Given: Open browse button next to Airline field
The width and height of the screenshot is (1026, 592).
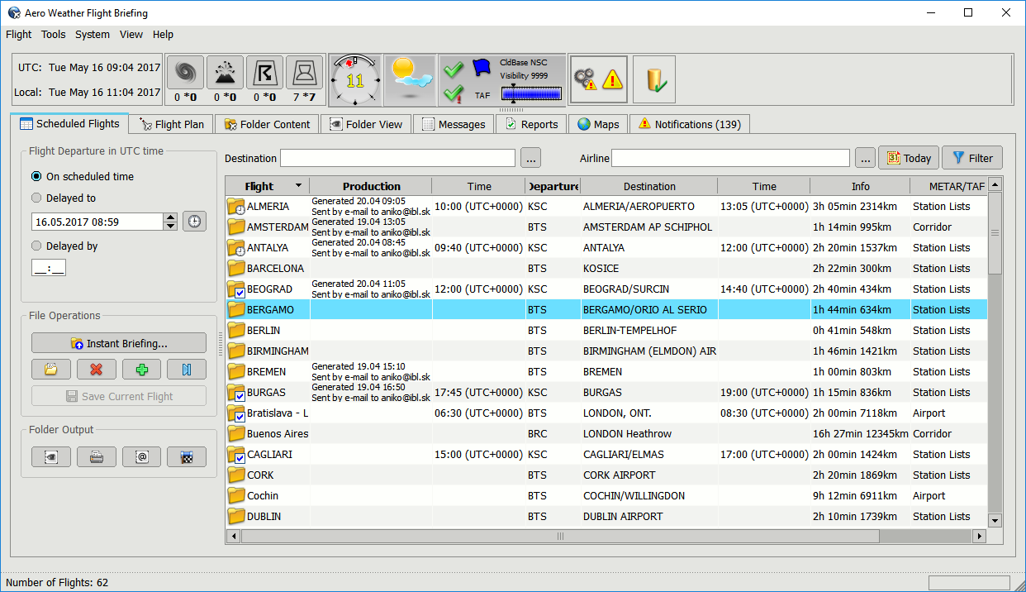Looking at the screenshot, I should click(865, 158).
